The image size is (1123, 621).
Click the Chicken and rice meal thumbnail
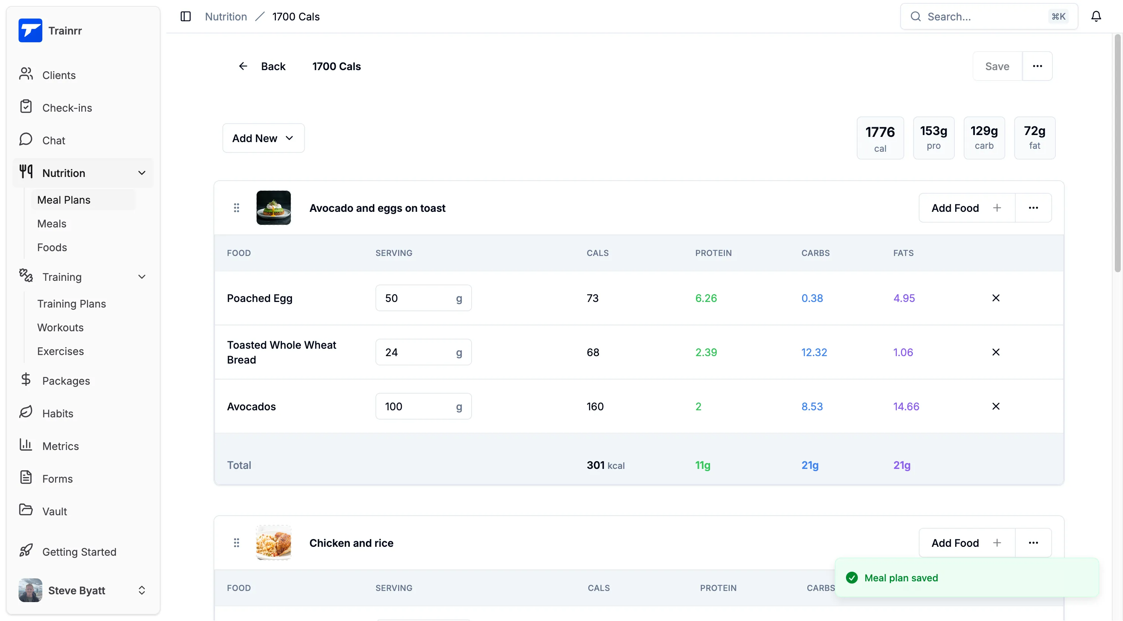(x=273, y=543)
